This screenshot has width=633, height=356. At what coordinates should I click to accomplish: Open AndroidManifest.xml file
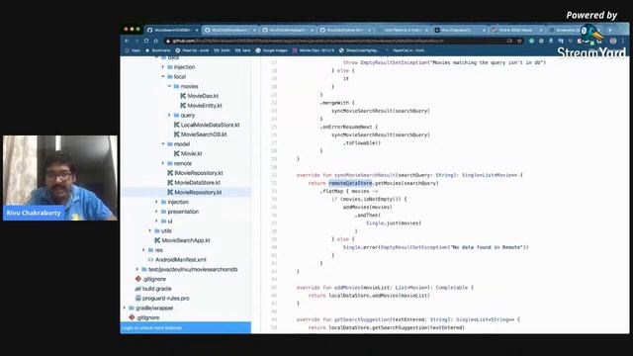coord(181,259)
